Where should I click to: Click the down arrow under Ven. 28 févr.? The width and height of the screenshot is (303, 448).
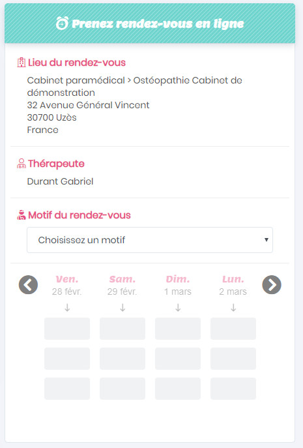point(67,308)
